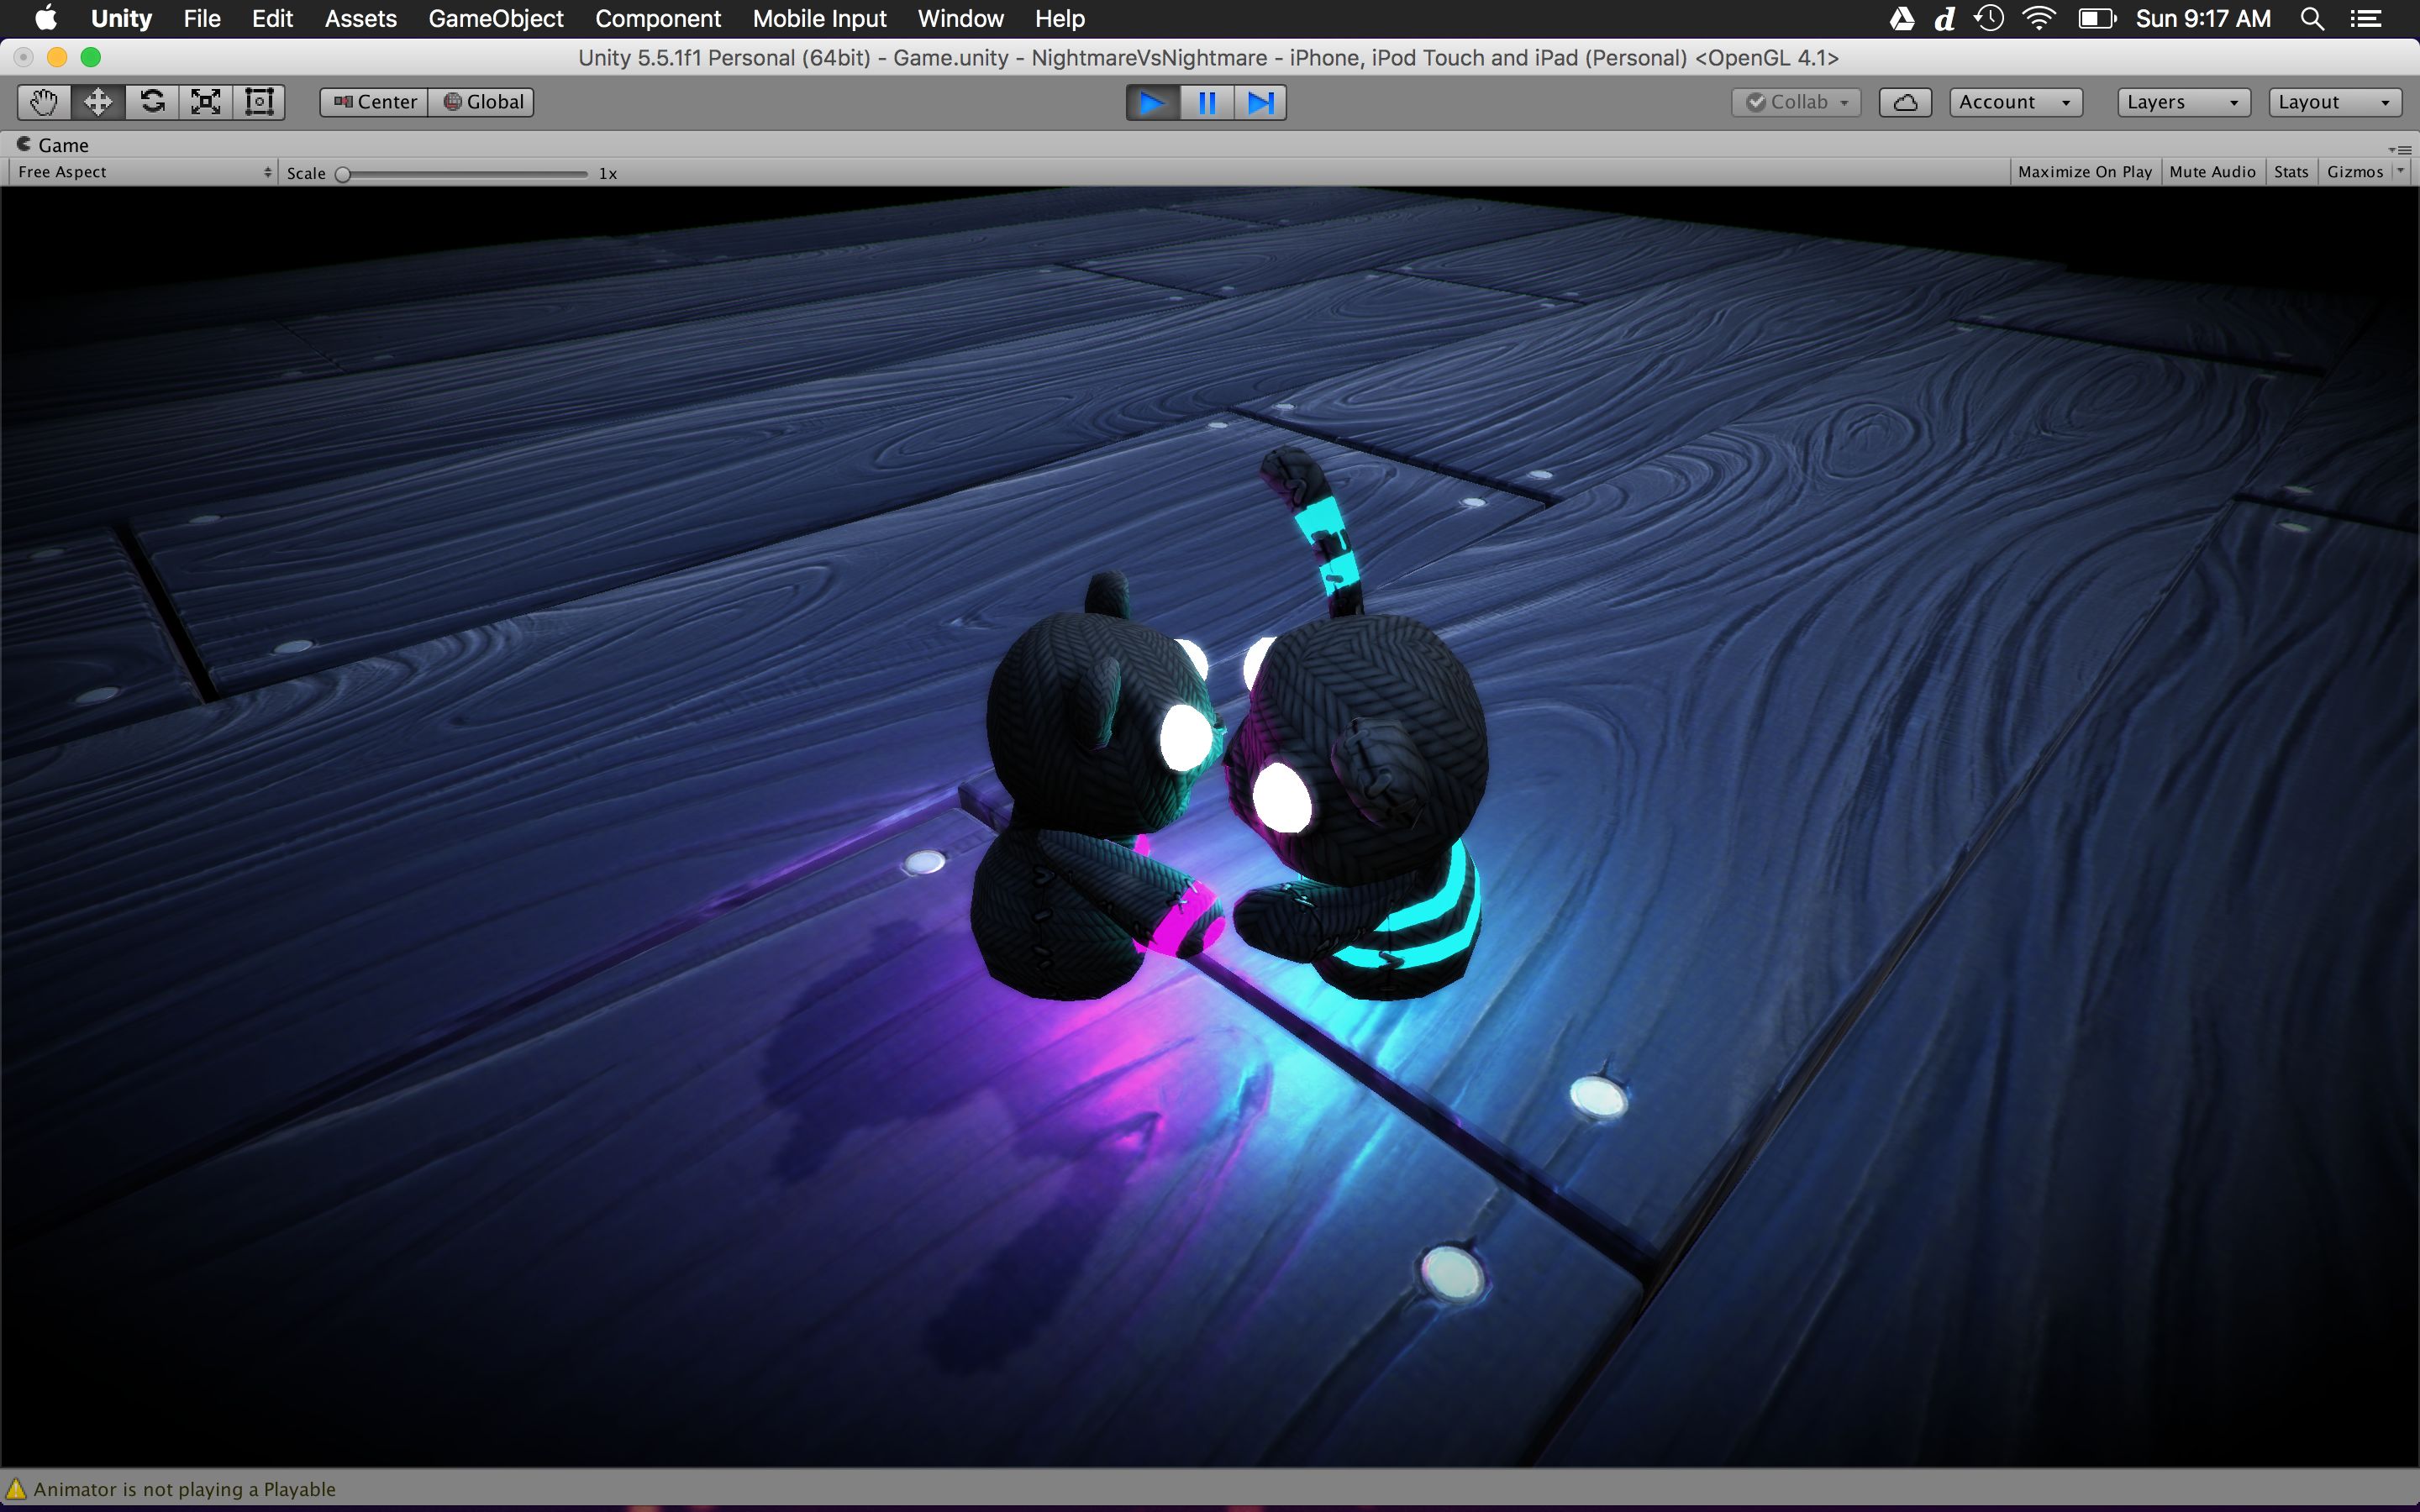
Task: Open the Free Aspect dropdown
Action: pyautogui.click(x=143, y=172)
